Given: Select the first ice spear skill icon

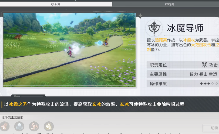Looking at the screenshot, I should pyautogui.click(x=4, y=126).
